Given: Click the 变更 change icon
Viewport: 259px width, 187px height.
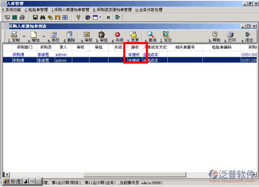Looking at the screenshot, I should coord(133,34).
